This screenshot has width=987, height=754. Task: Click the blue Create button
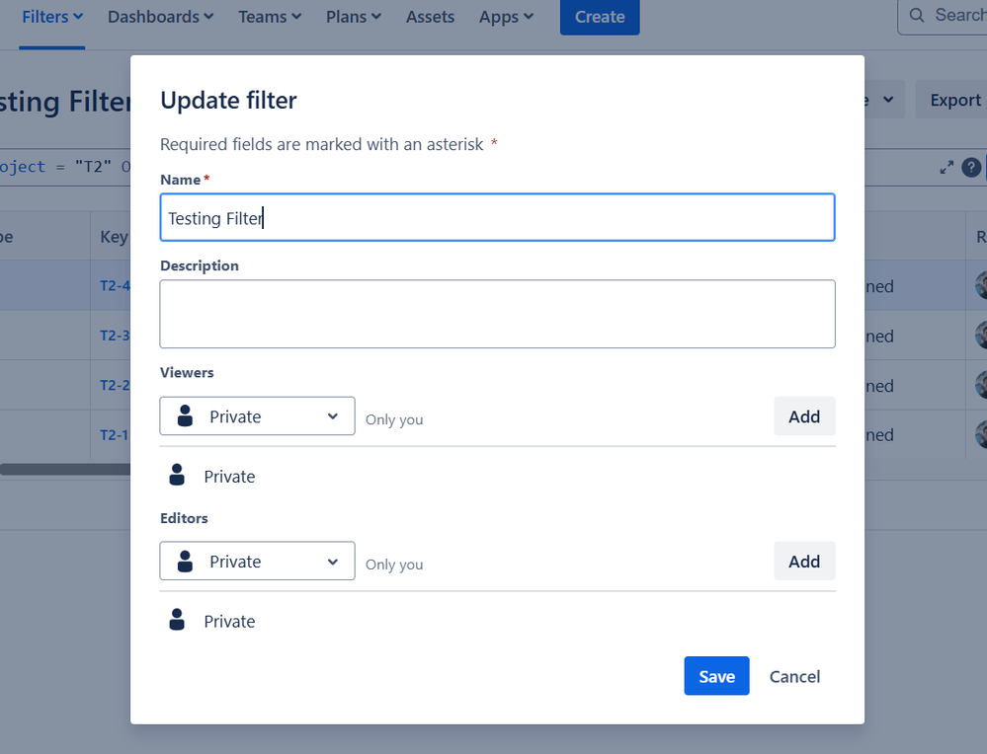pos(600,17)
